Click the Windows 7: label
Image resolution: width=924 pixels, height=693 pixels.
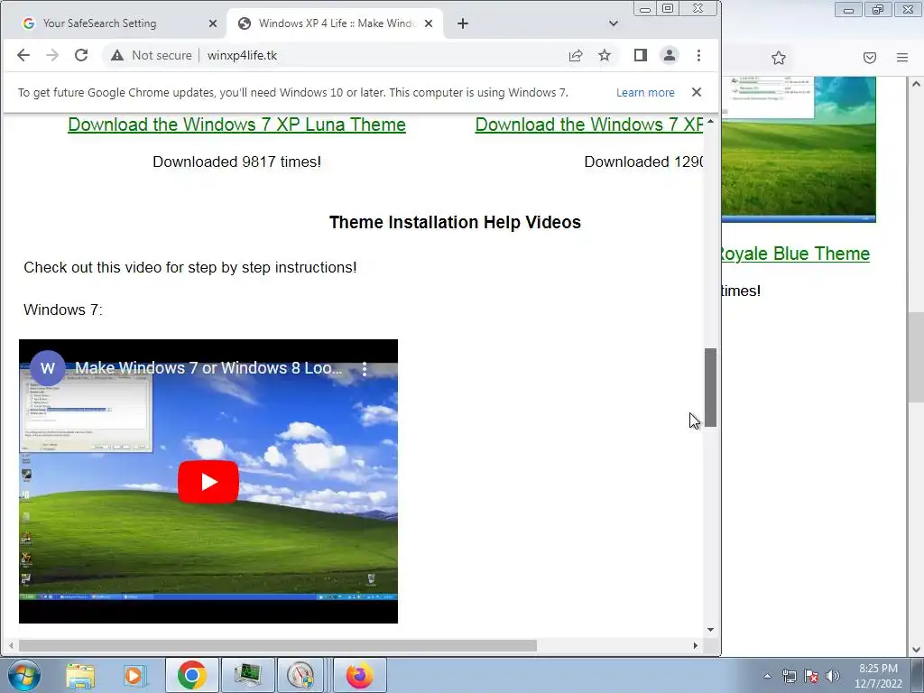[x=63, y=310]
